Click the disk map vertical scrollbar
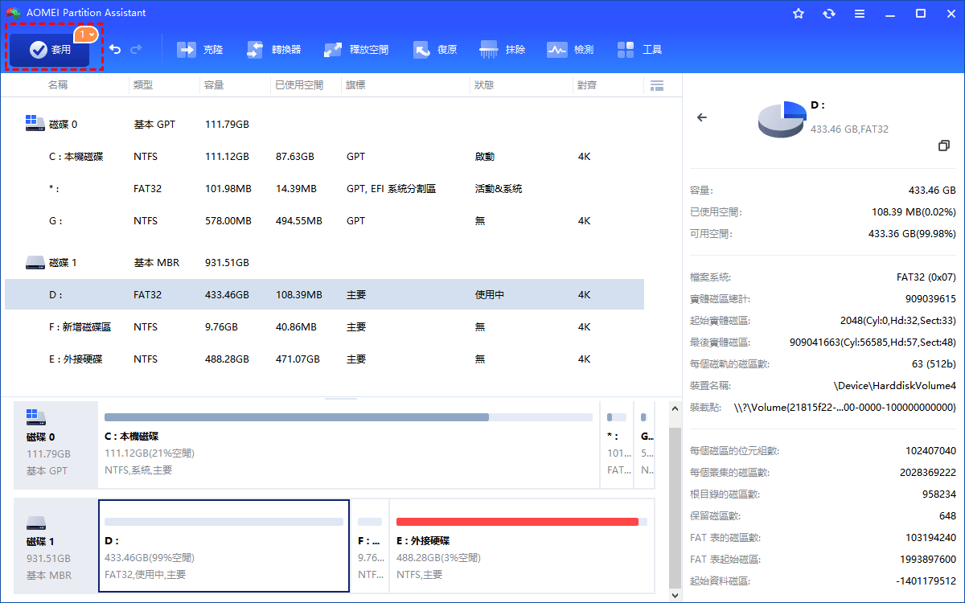 coord(673,507)
